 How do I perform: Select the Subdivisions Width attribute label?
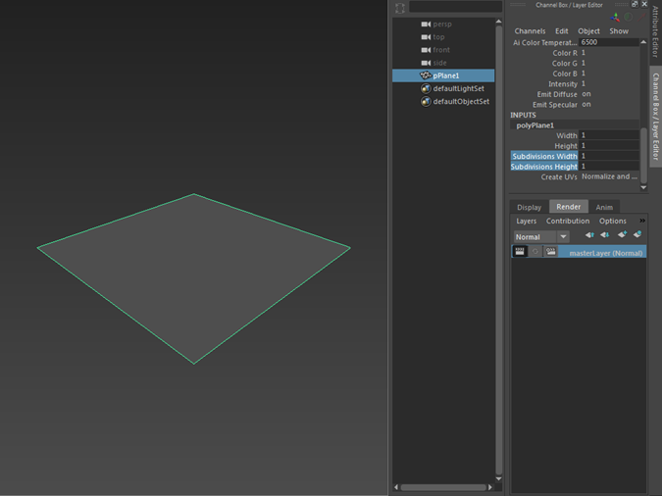tap(544, 156)
